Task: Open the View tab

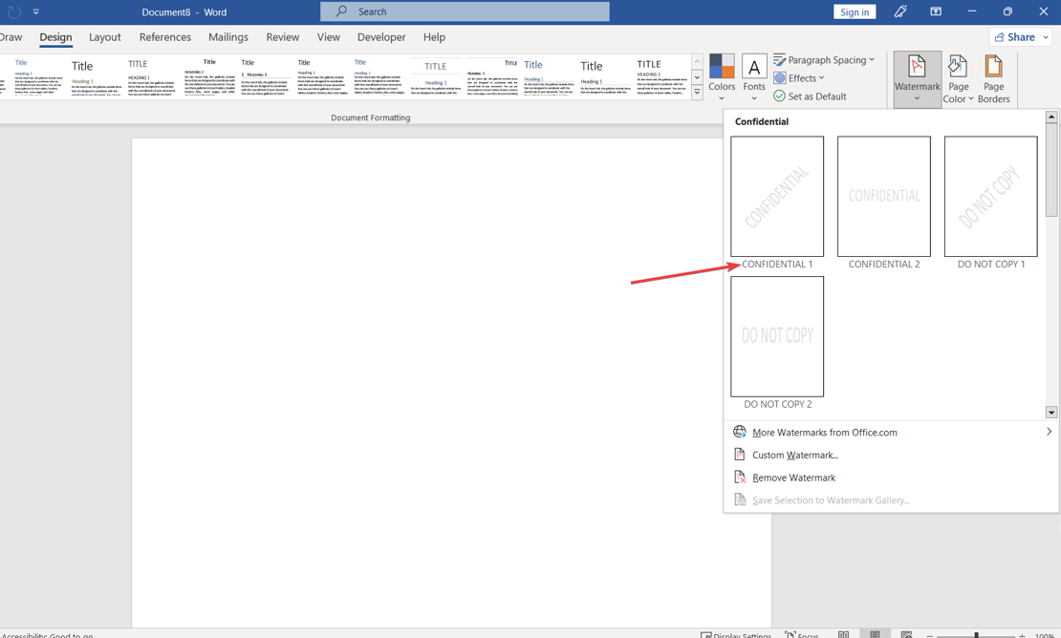Action: [328, 37]
